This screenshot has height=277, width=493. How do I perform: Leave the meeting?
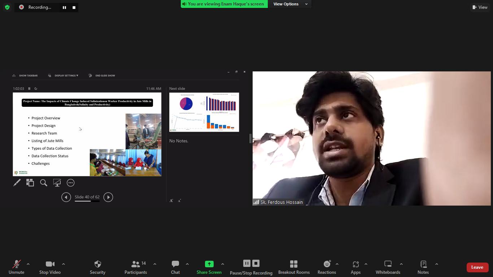[x=477, y=267]
